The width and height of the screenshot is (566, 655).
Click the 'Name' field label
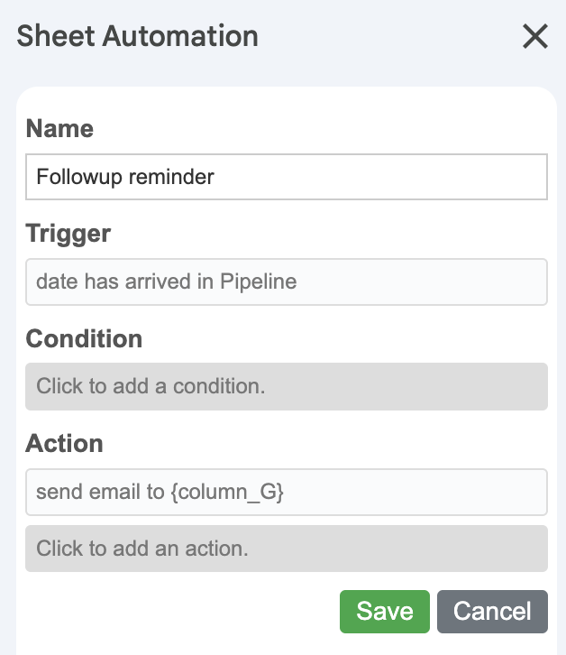pos(59,128)
